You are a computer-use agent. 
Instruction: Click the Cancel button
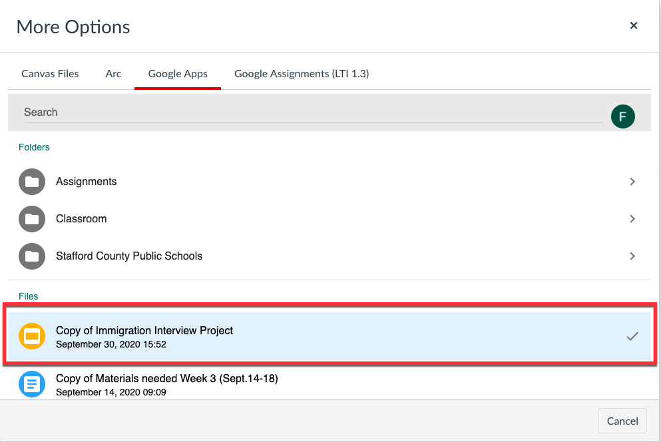pyautogui.click(x=622, y=421)
